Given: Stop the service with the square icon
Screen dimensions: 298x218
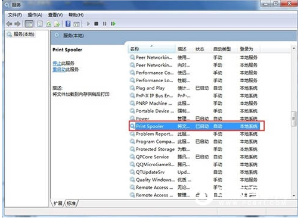Looking at the screenshot, I should click(x=97, y=24).
